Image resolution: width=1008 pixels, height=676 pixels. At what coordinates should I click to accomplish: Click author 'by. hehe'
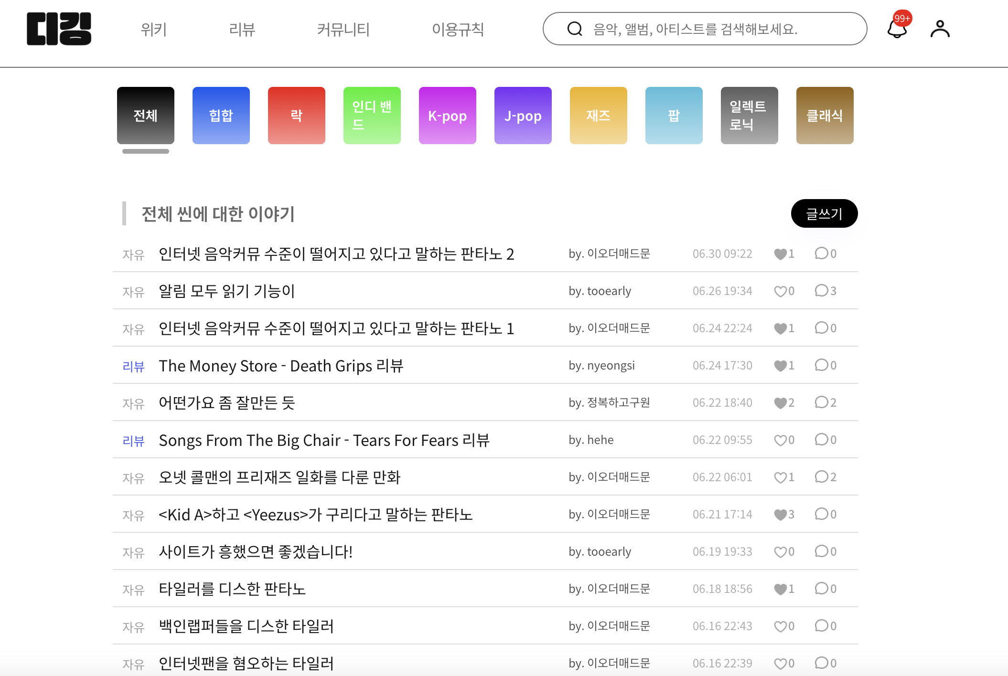pyautogui.click(x=591, y=440)
